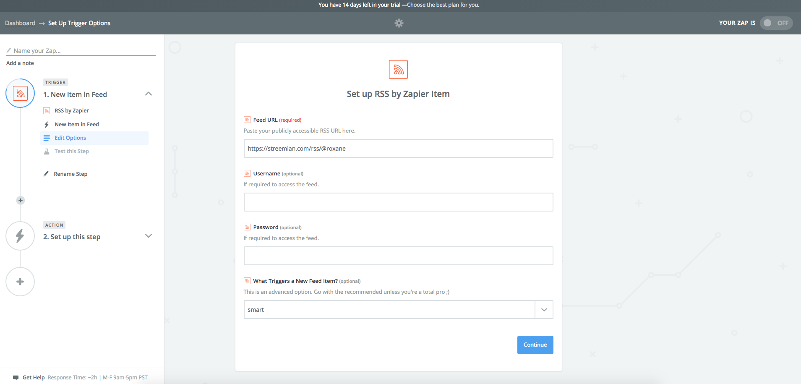The width and height of the screenshot is (801, 384).
Task: Click the Continue button
Action: tap(535, 345)
